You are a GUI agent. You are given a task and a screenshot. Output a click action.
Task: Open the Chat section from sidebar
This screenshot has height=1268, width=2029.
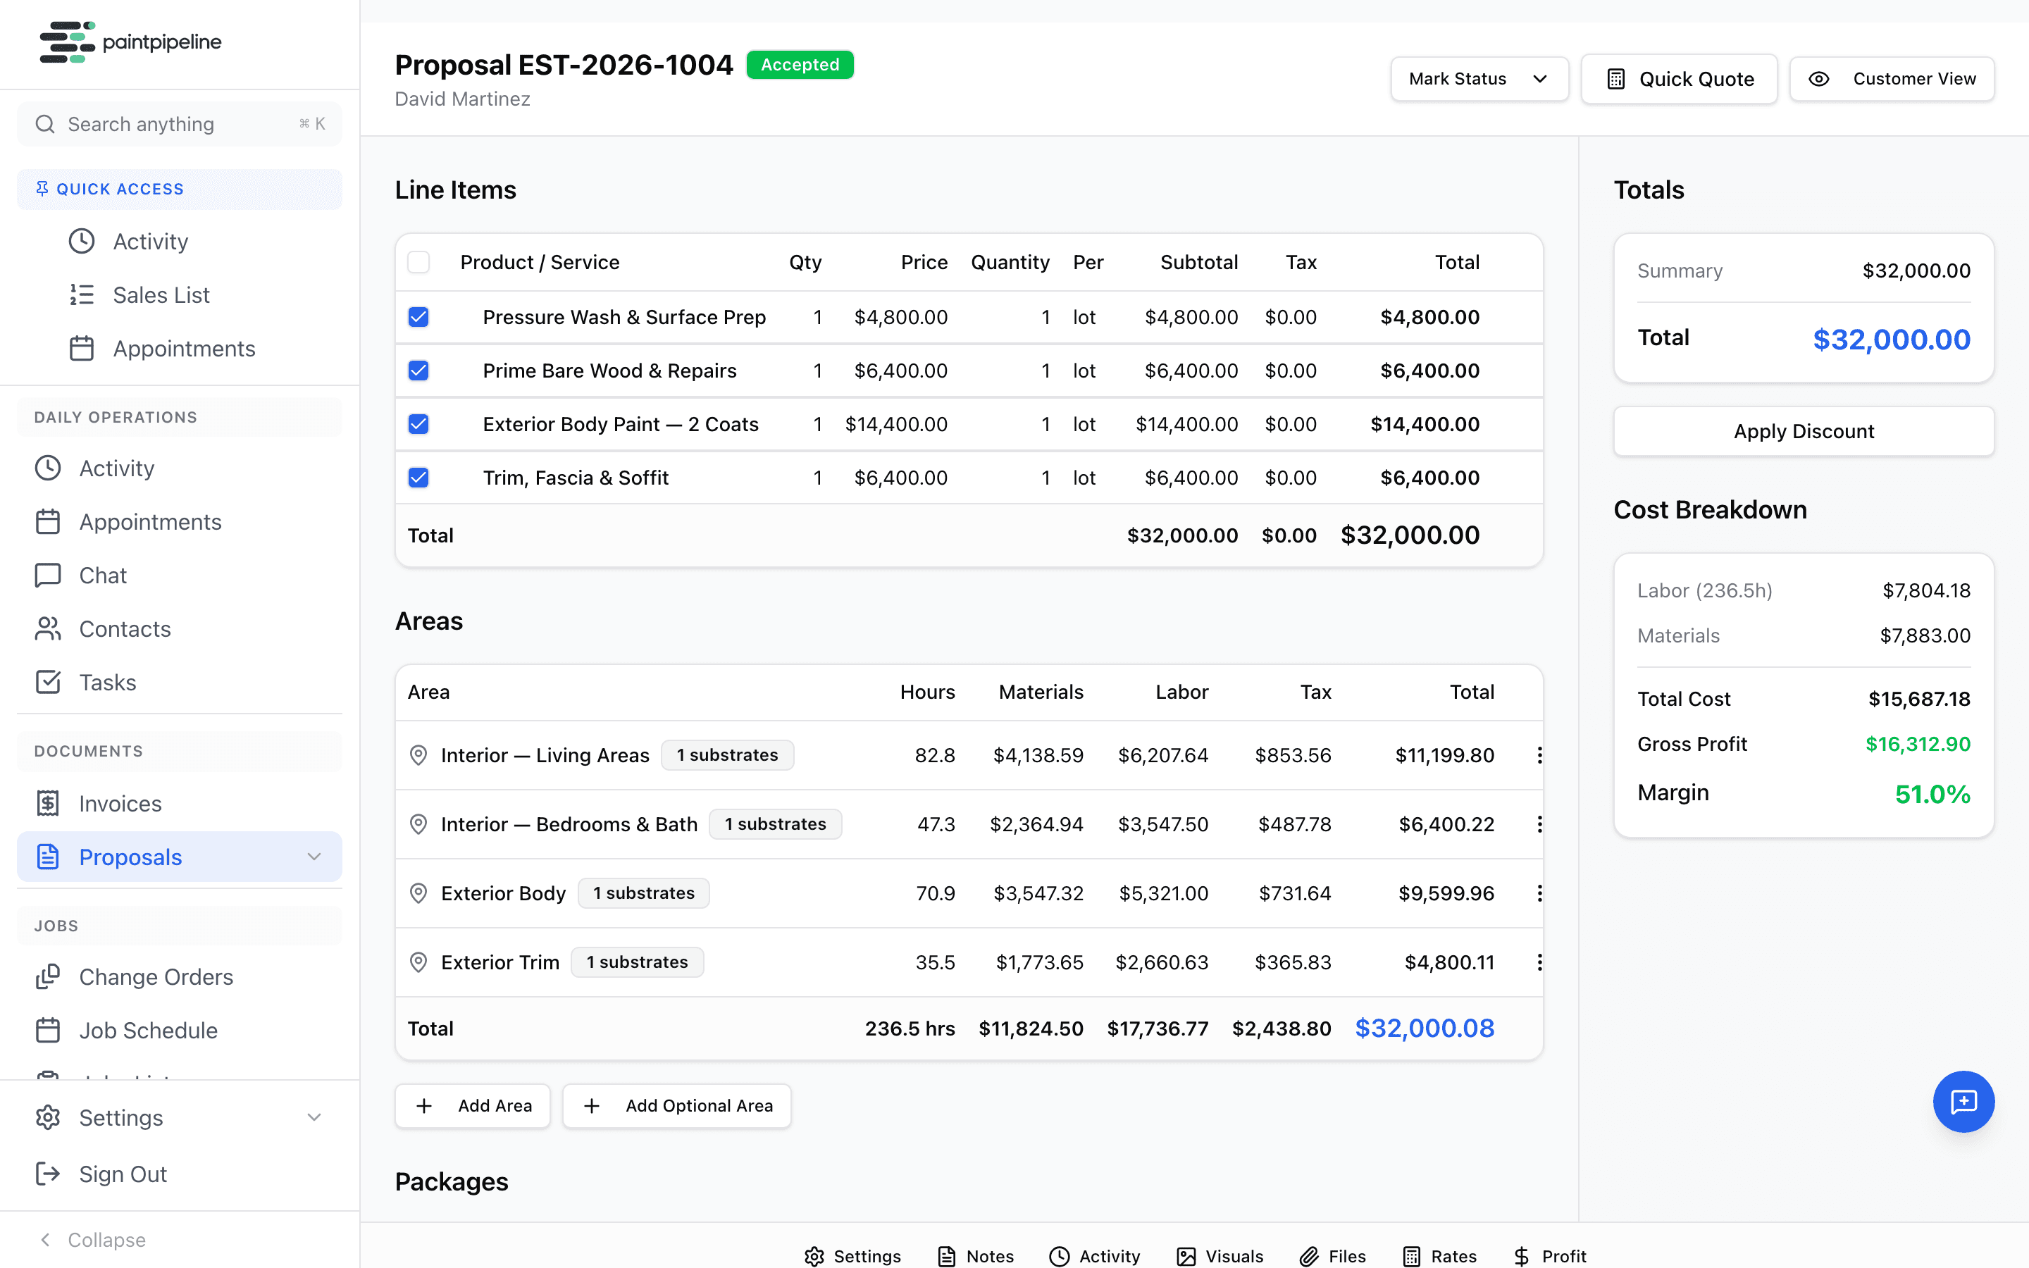(101, 576)
